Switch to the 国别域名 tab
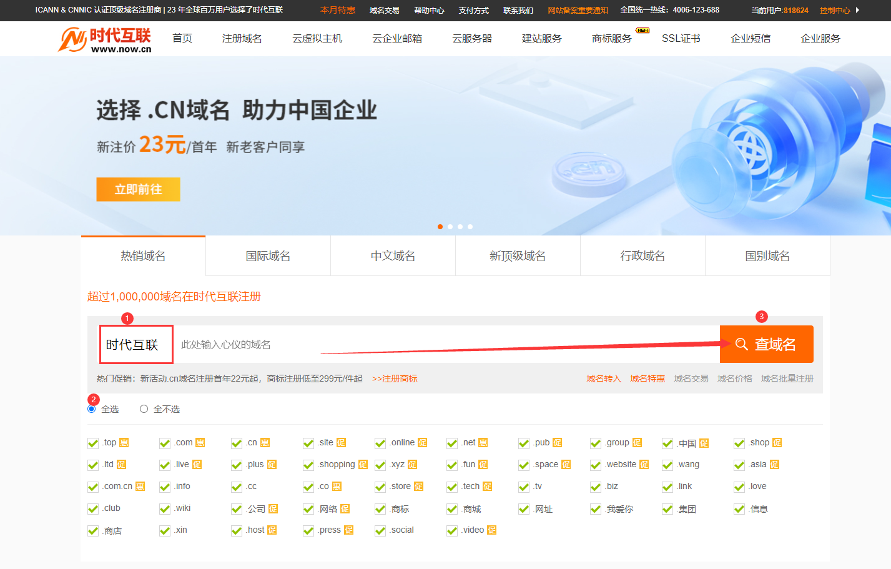The height and width of the screenshot is (569, 891). pos(767,256)
